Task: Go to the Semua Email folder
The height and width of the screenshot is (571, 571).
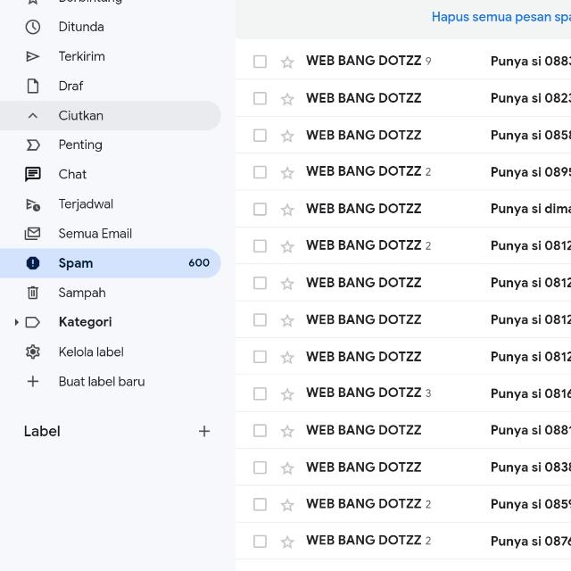Action: 95,234
